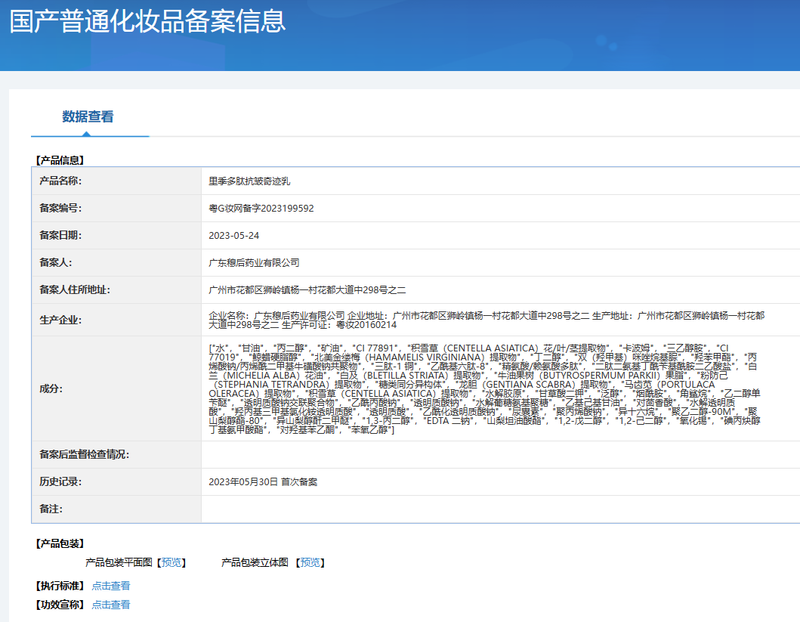
Task: Click the empty 备注 value cell
Action: click(499, 509)
